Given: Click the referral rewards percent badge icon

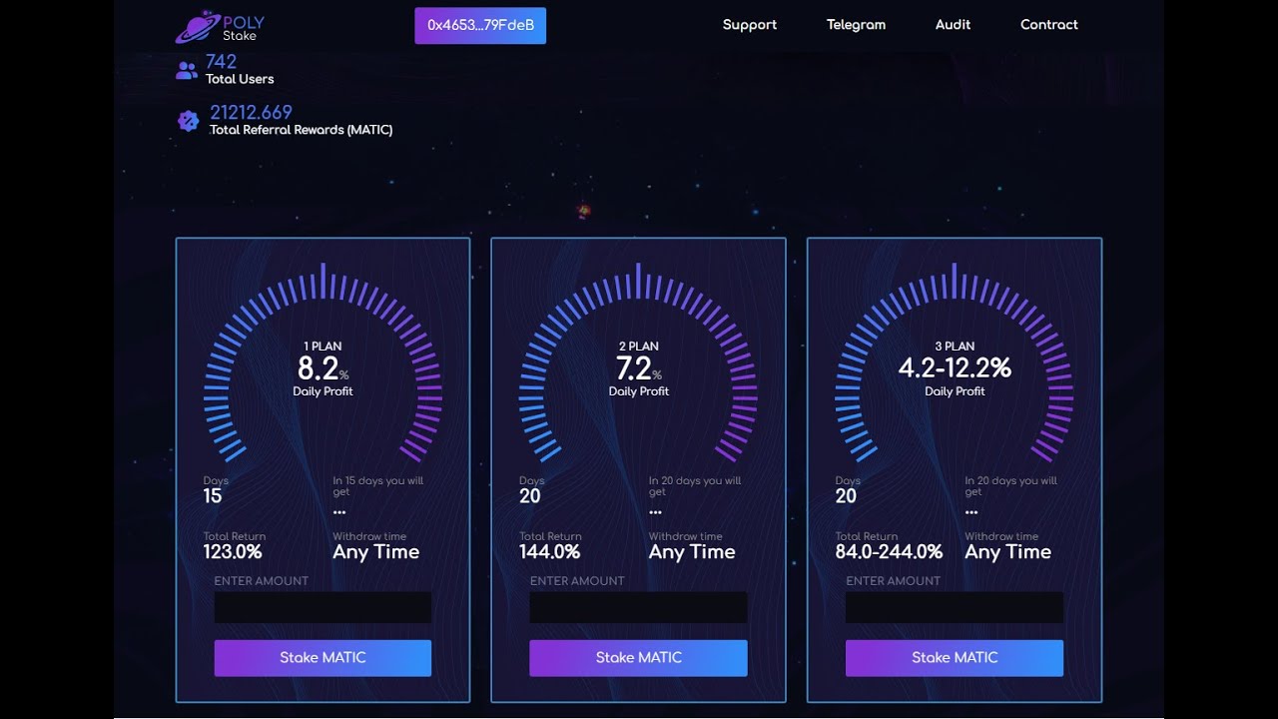Looking at the screenshot, I should [188, 121].
